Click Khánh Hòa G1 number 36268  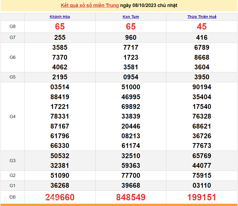[60, 186]
